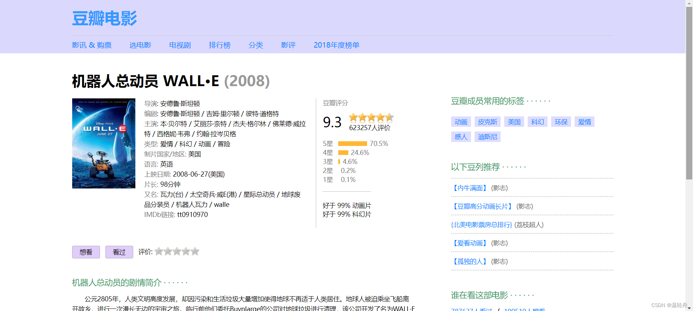Open the {北美电影票房总排行} doulist link
This screenshot has width=693, height=311.
pos(481,225)
